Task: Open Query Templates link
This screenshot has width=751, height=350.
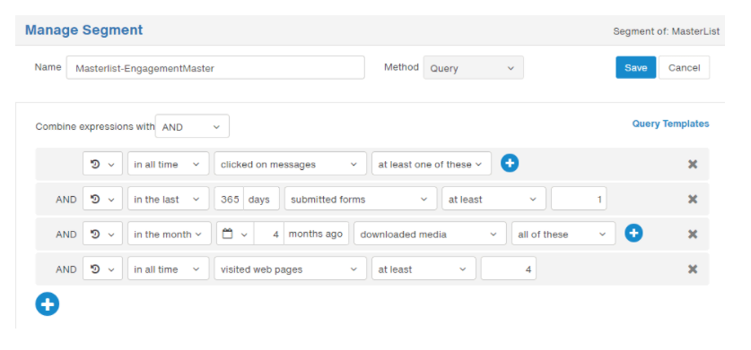Action: [670, 124]
